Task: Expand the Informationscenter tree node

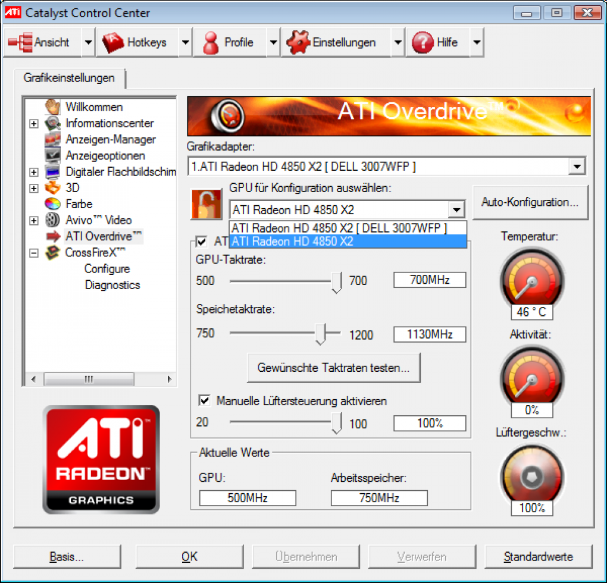Action: point(34,124)
